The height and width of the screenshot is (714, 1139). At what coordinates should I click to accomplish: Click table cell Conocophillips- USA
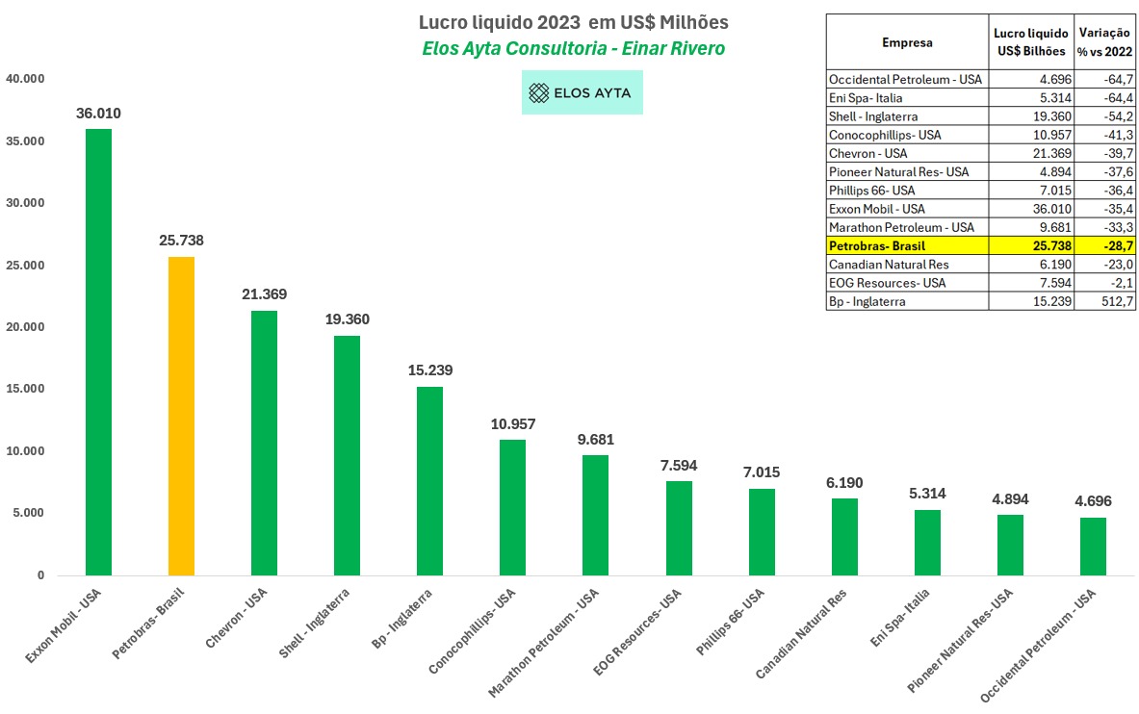pyautogui.click(x=907, y=135)
